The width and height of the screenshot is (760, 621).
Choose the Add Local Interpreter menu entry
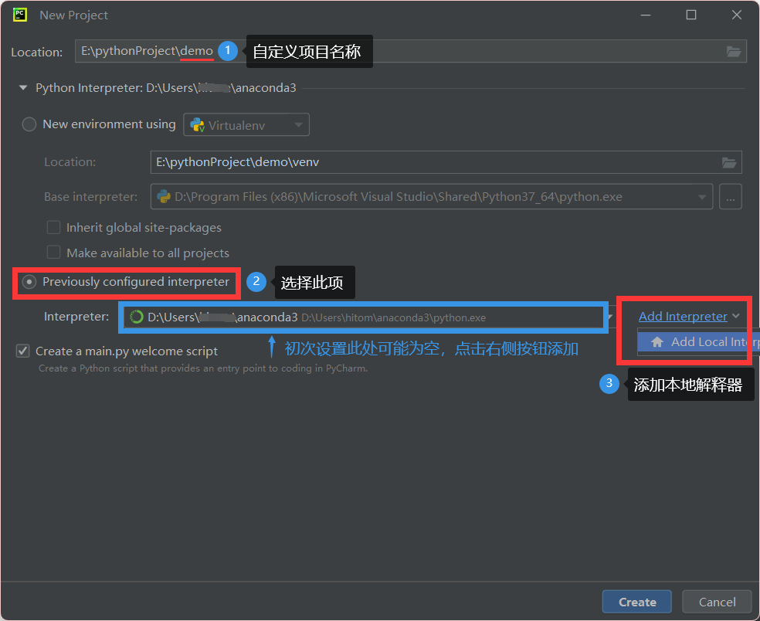coord(698,342)
